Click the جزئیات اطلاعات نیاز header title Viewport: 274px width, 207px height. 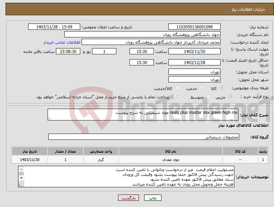[x=248, y=9]
